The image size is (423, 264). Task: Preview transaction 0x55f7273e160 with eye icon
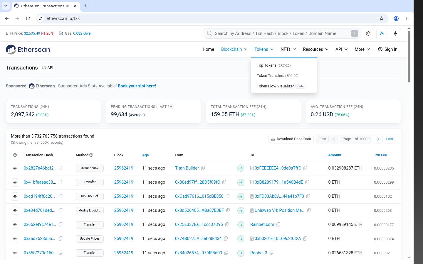[15, 253]
